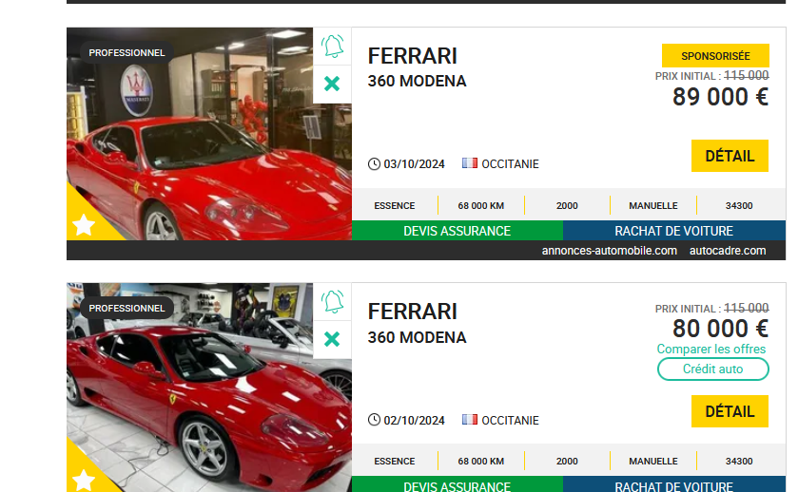Viewport: 798px width, 492px height.
Task: Open the first Ferrari 360 Modena photo
Action: pyautogui.click(x=209, y=134)
